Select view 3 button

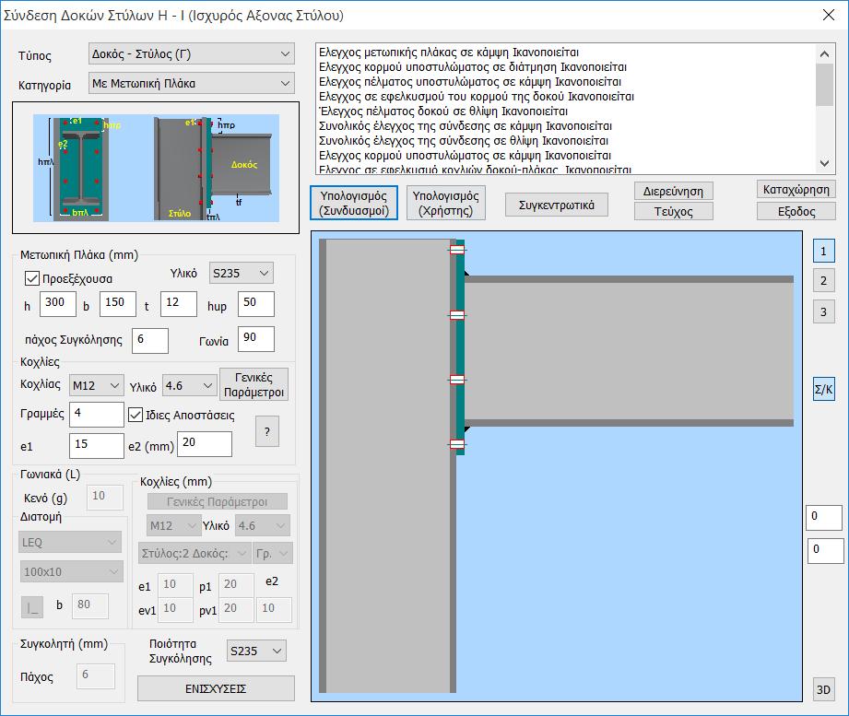pyautogui.click(x=823, y=311)
